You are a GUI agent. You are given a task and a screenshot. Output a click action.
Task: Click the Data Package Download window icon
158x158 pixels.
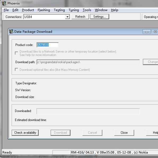point(11,31)
